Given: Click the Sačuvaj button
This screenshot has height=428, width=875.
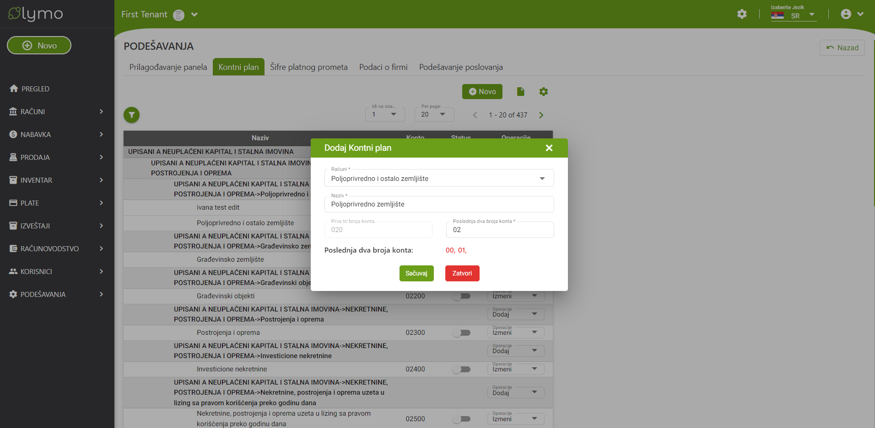Looking at the screenshot, I should click(416, 273).
